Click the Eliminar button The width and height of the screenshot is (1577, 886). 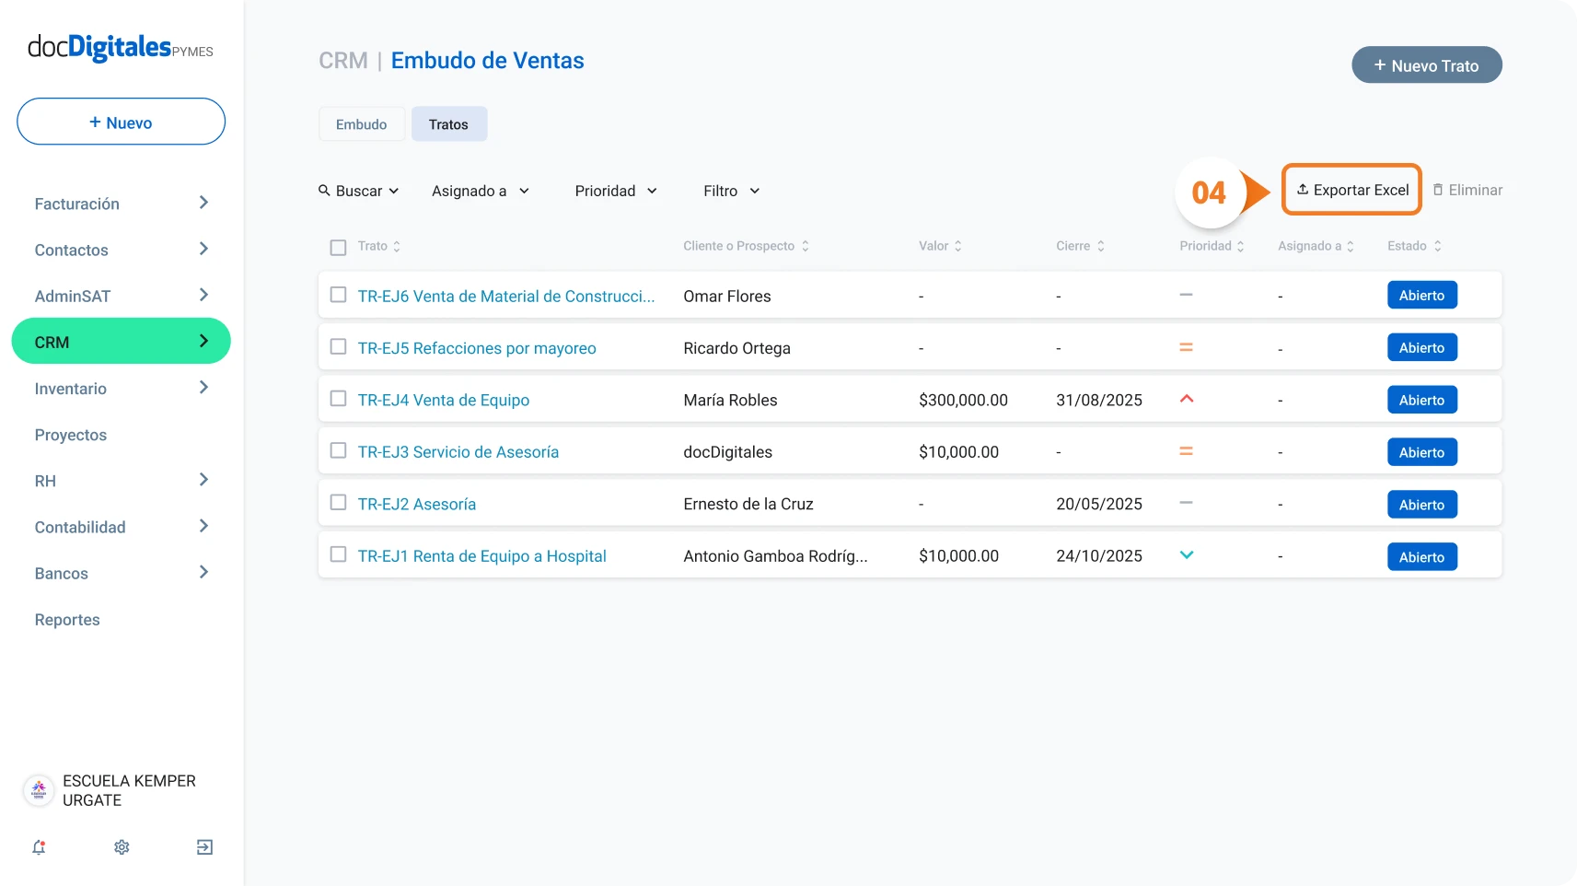pyautogui.click(x=1467, y=190)
